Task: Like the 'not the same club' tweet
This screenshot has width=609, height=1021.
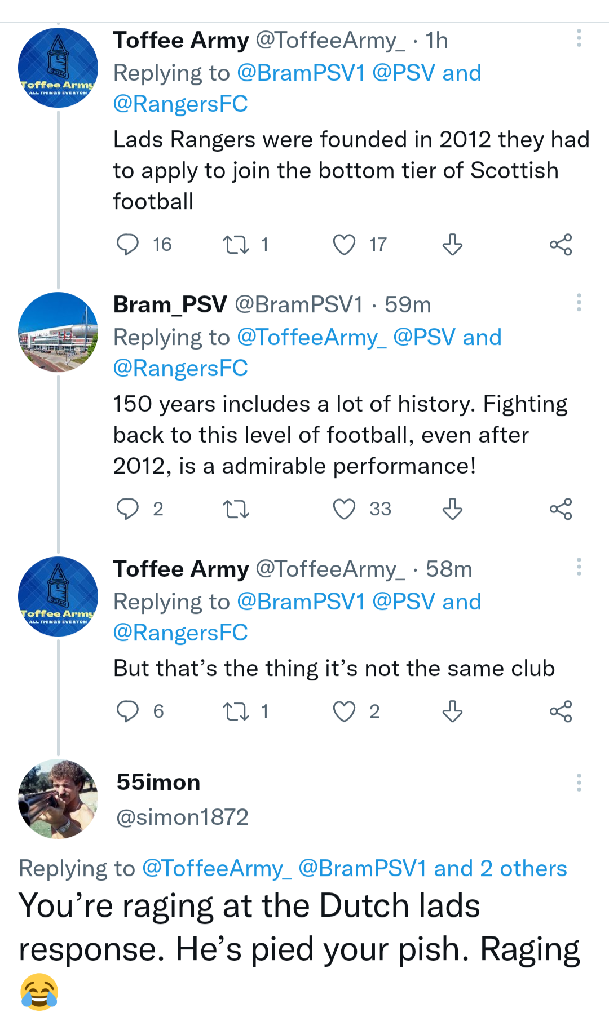Action: coord(344,711)
